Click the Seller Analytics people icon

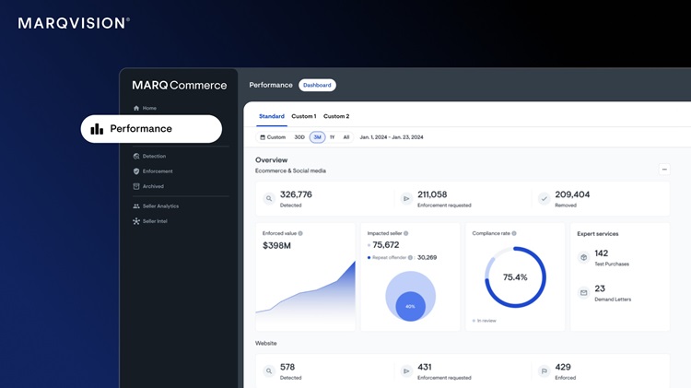coord(136,206)
